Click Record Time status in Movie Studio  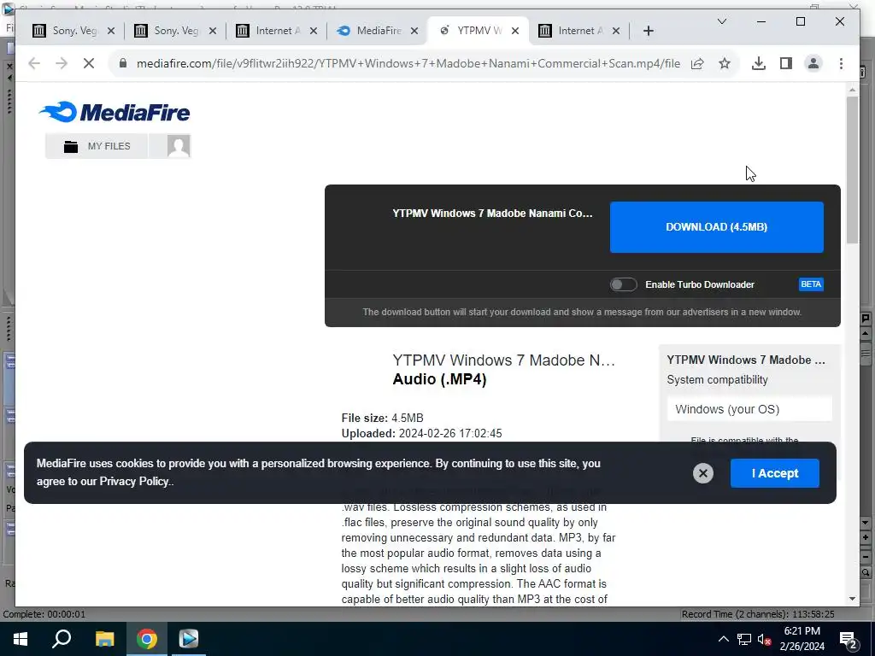(x=758, y=614)
